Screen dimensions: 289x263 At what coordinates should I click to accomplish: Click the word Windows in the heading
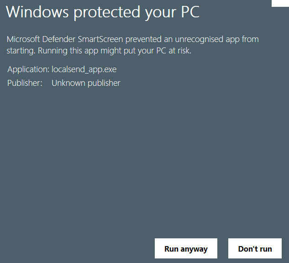pos(37,12)
